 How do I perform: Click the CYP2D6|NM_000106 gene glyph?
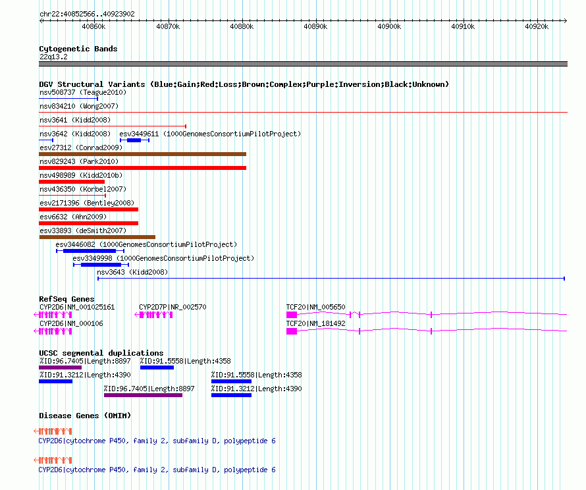[x=53, y=331]
